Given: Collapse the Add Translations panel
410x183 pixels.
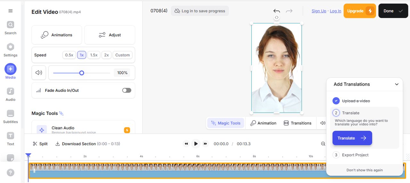Looking at the screenshot, I should coord(397,84).
